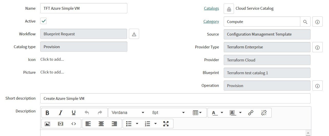Edit the Category field containing Compute
Image resolution: width=329 pixels, height=136 pixels.
tap(262, 22)
